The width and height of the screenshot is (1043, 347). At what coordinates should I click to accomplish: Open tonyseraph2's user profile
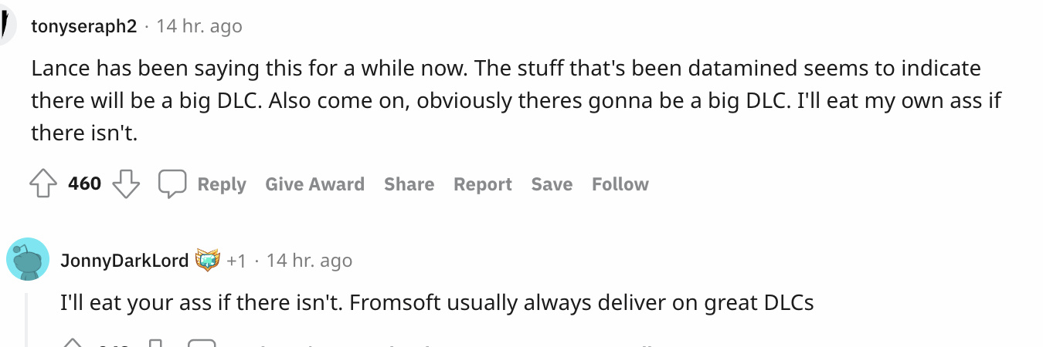83,26
